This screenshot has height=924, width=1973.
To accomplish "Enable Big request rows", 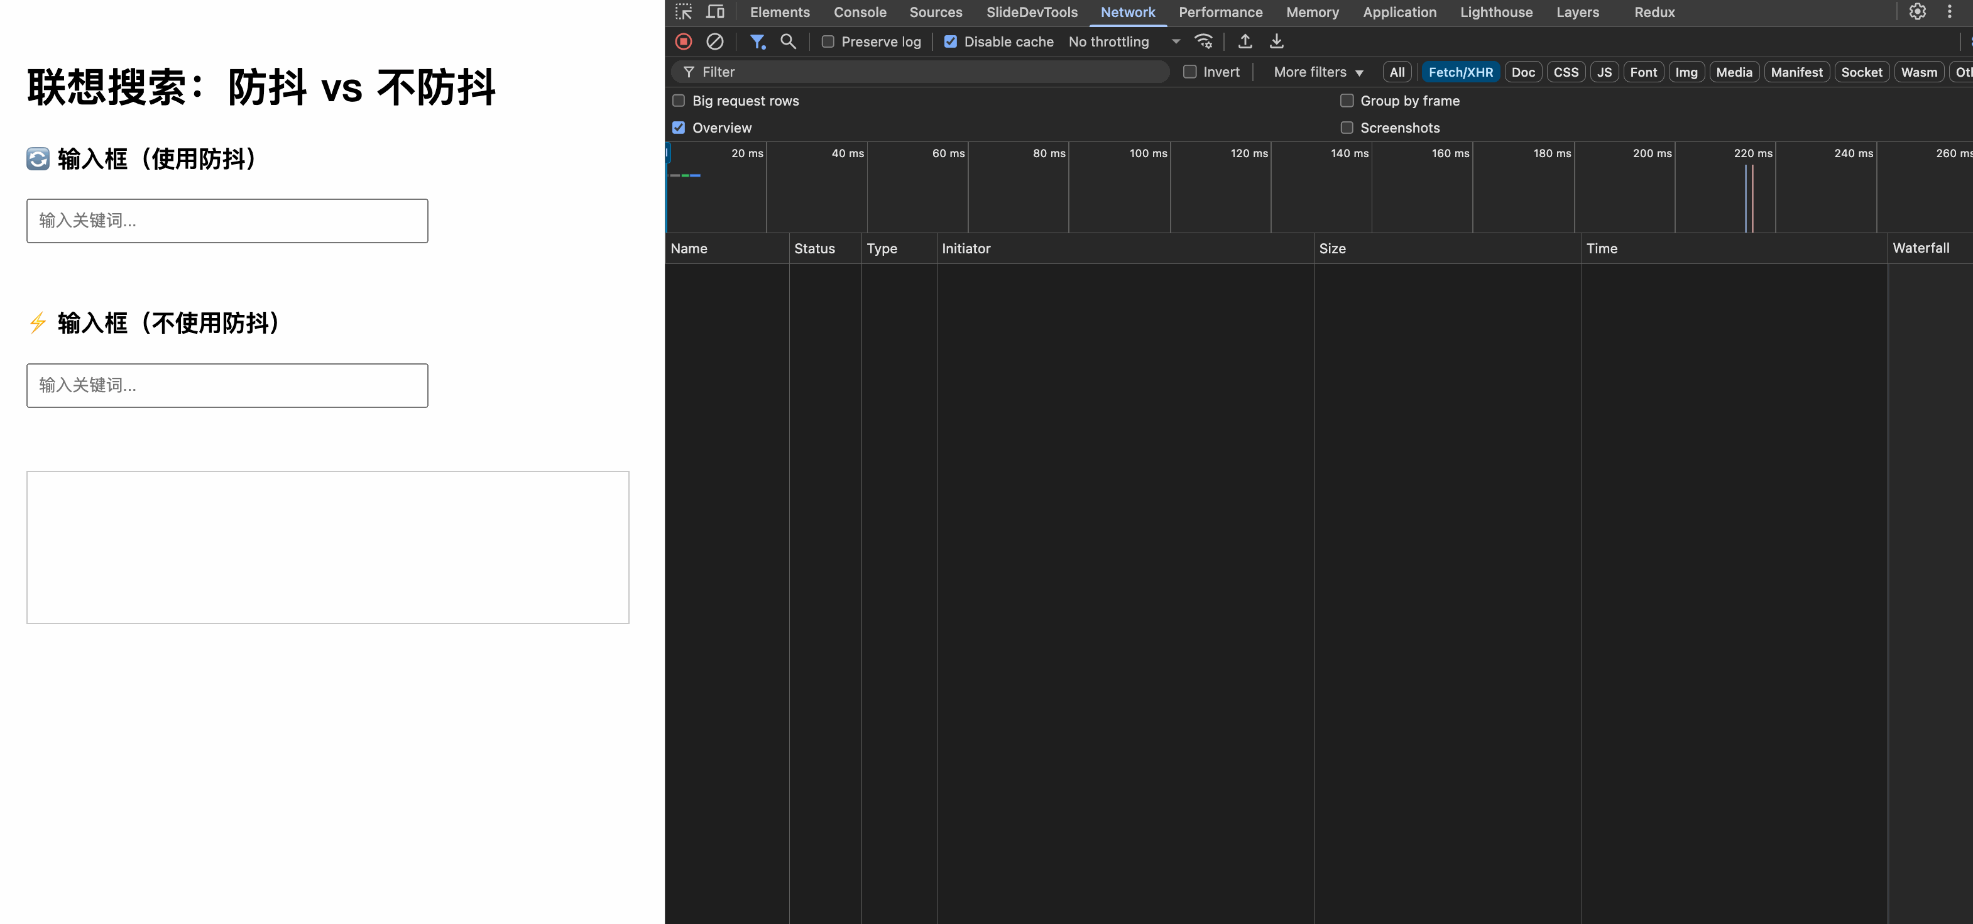I will coord(679,101).
